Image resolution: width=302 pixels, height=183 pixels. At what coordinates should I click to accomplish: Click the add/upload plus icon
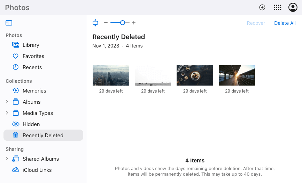point(262,8)
